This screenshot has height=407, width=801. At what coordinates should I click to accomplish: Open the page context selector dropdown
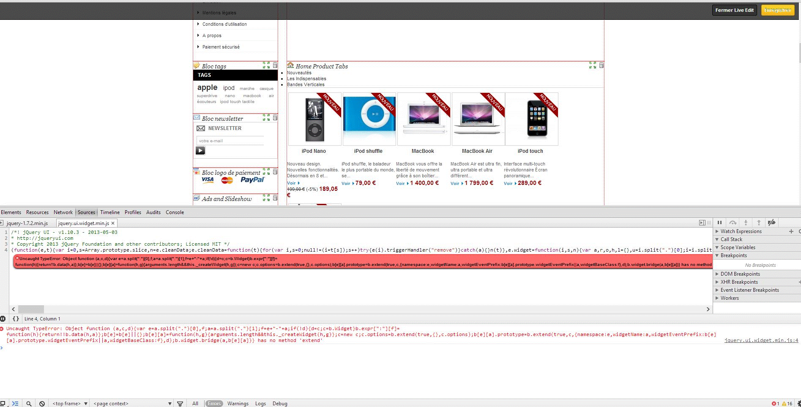point(133,404)
